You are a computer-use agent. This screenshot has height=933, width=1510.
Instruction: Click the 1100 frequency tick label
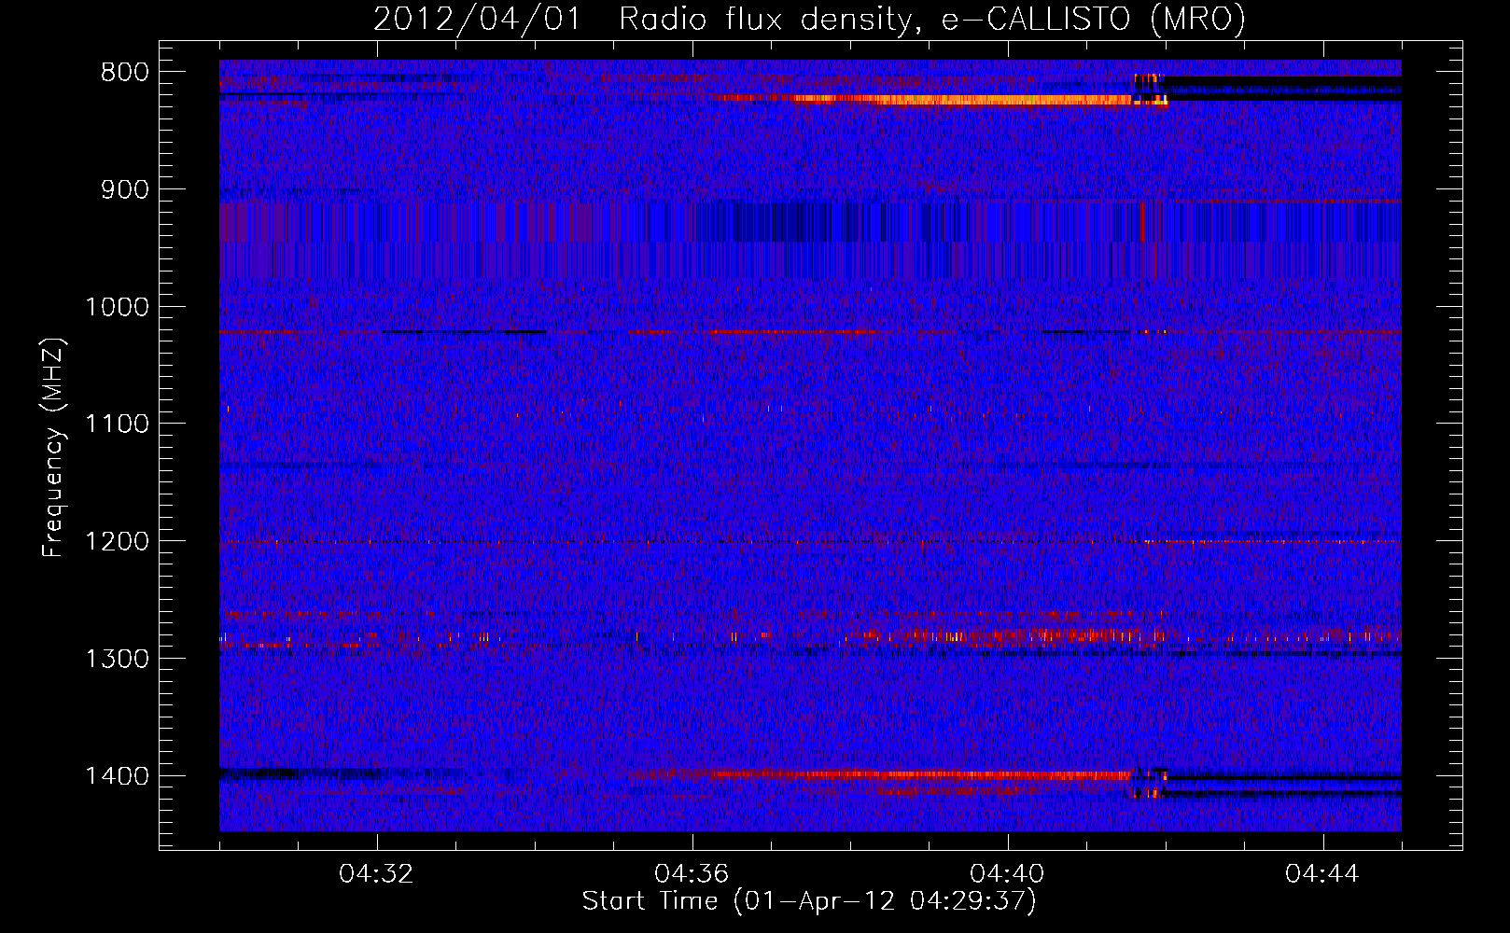point(116,425)
